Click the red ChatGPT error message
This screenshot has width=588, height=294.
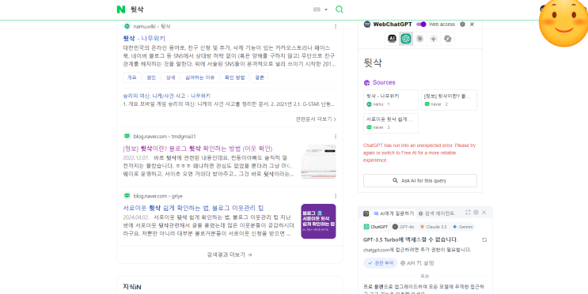coord(419,153)
